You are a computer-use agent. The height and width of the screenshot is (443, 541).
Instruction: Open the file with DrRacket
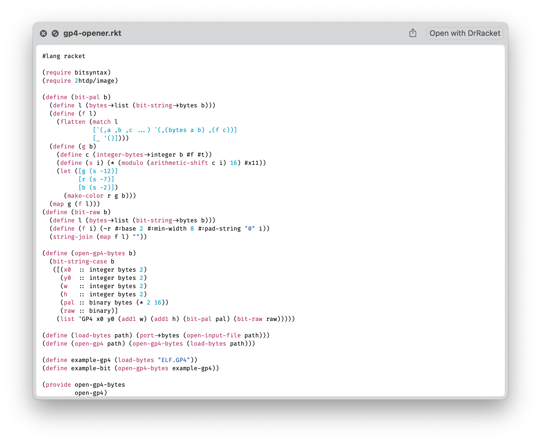[x=465, y=33]
